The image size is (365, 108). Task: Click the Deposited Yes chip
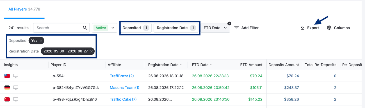point(36,41)
